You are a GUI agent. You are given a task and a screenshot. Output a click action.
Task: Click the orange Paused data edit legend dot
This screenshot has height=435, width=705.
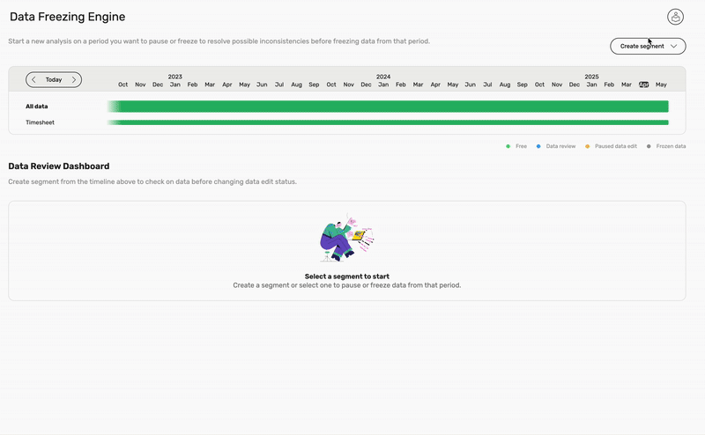(x=587, y=146)
